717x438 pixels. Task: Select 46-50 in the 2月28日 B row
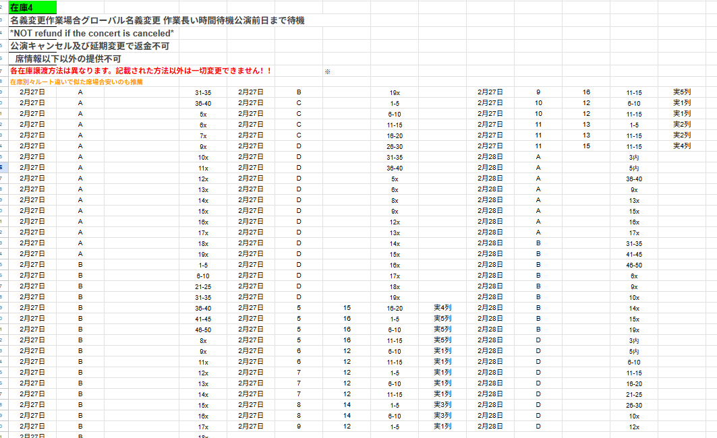coord(634,265)
